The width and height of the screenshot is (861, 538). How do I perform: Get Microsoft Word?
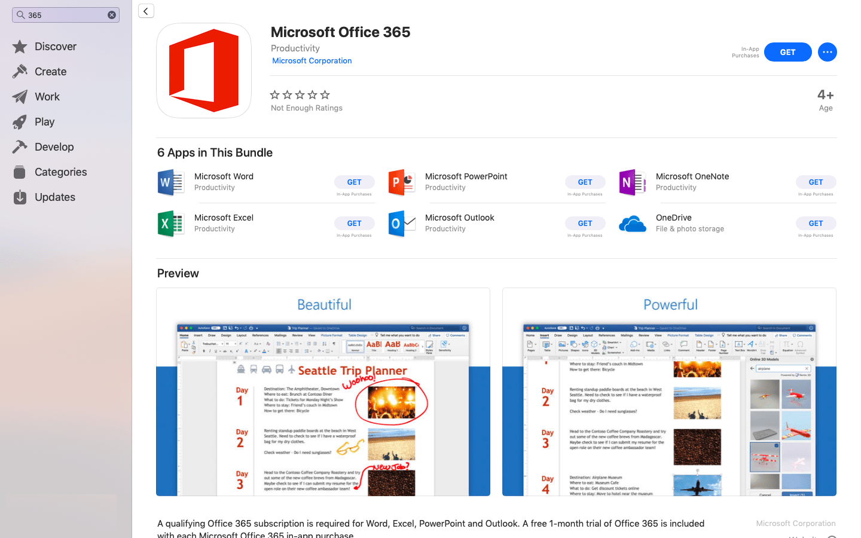(355, 182)
